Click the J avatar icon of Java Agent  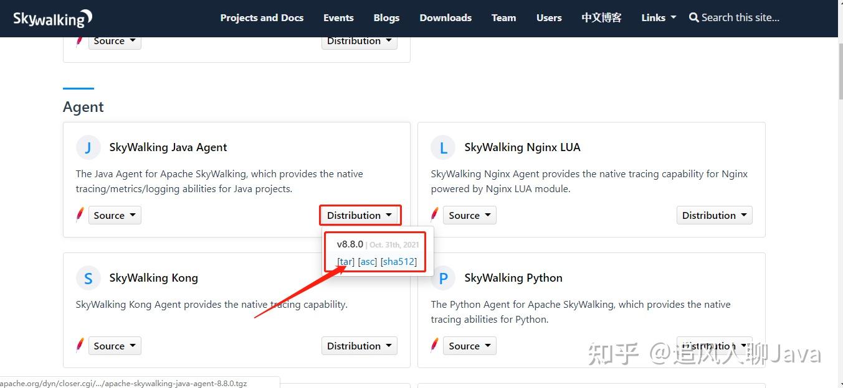88,147
